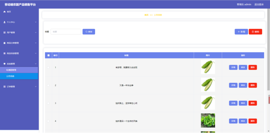270x133 pixels.
Task: Open the 轮播图管理 submenu item
Action: click(19, 70)
